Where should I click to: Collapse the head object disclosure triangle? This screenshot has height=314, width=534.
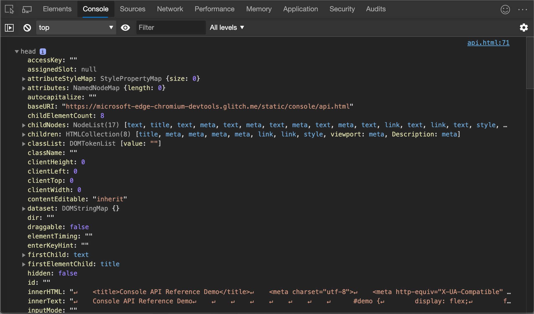click(x=17, y=51)
